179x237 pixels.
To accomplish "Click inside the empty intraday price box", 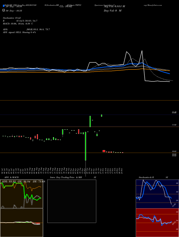I will coord(72,201).
